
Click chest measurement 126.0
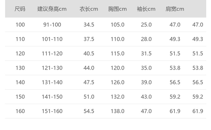click(x=118, y=82)
